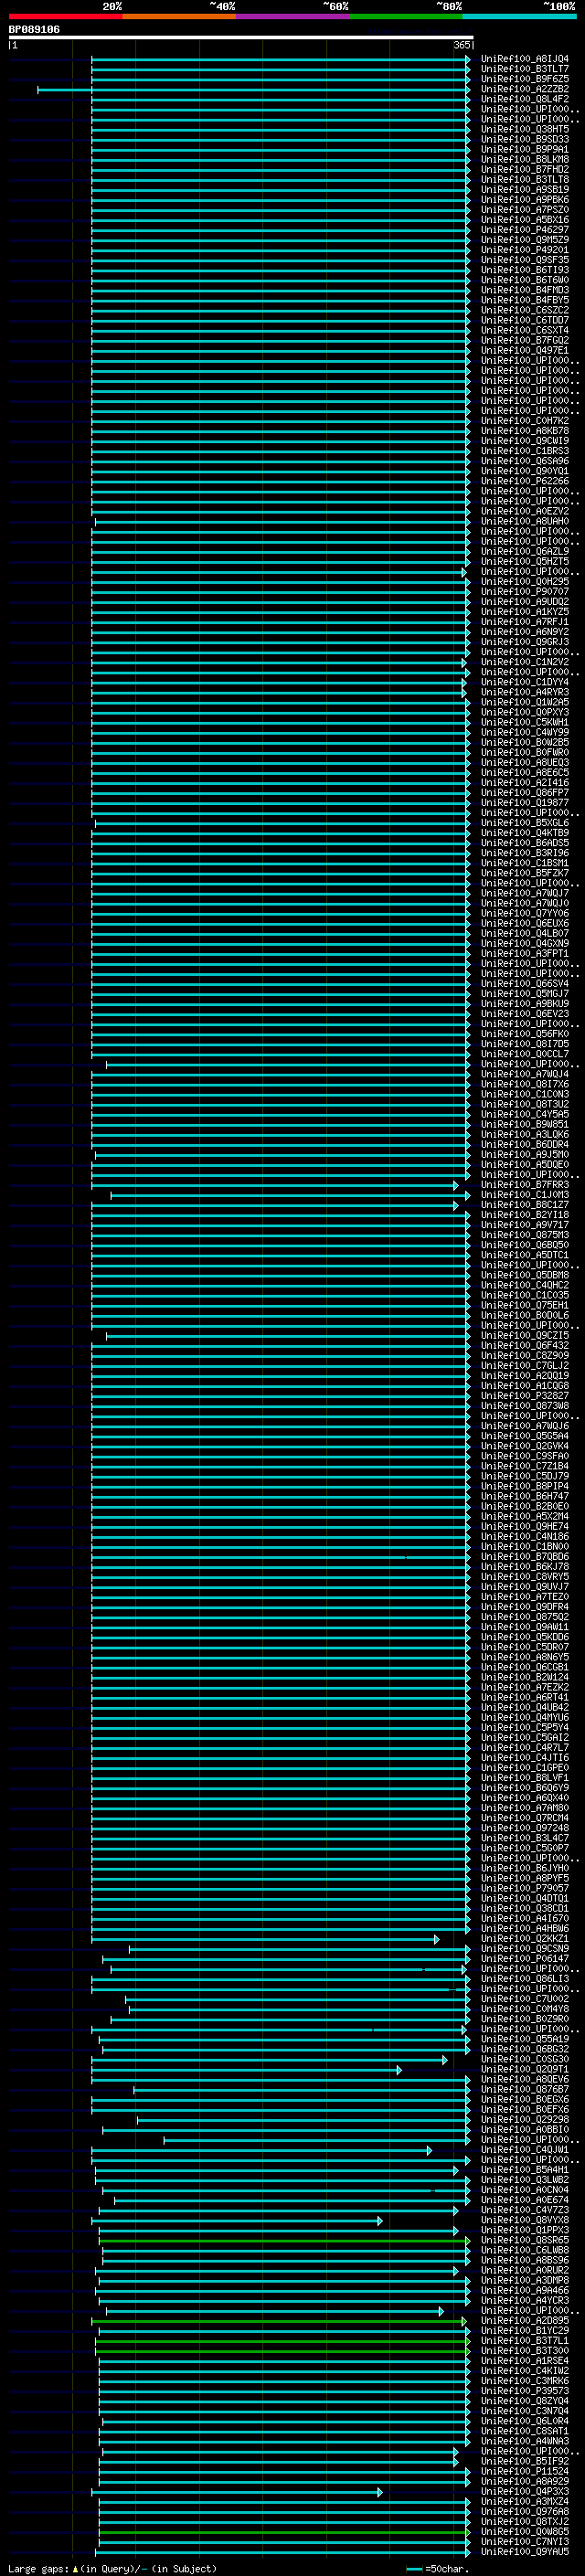Select hit label UniRef100_A9PBK6
585x2576 pixels.
click(x=525, y=200)
